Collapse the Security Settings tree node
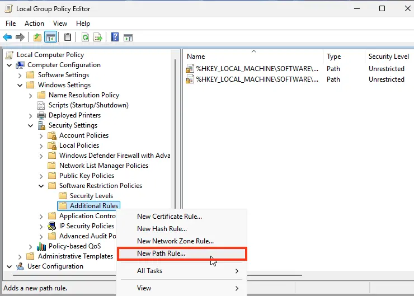This screenshot has height=296, width=414. (31, 125)
